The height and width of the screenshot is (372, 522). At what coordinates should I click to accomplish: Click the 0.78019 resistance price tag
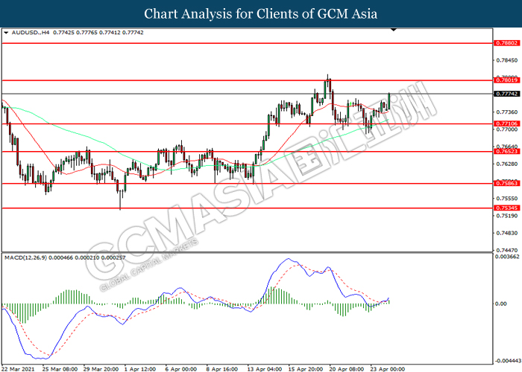pos(506,80)
